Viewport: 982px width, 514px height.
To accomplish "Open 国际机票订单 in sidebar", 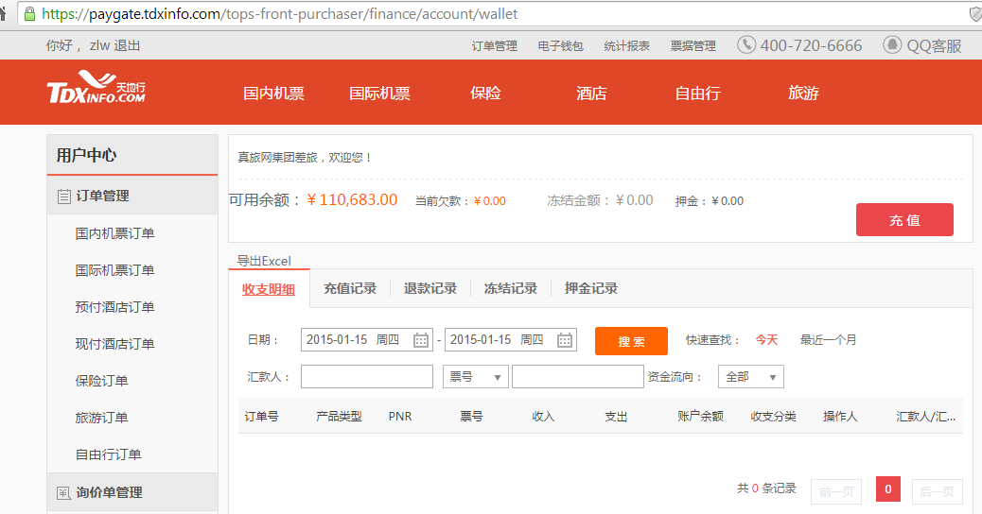I will click(x=114, y=270).
